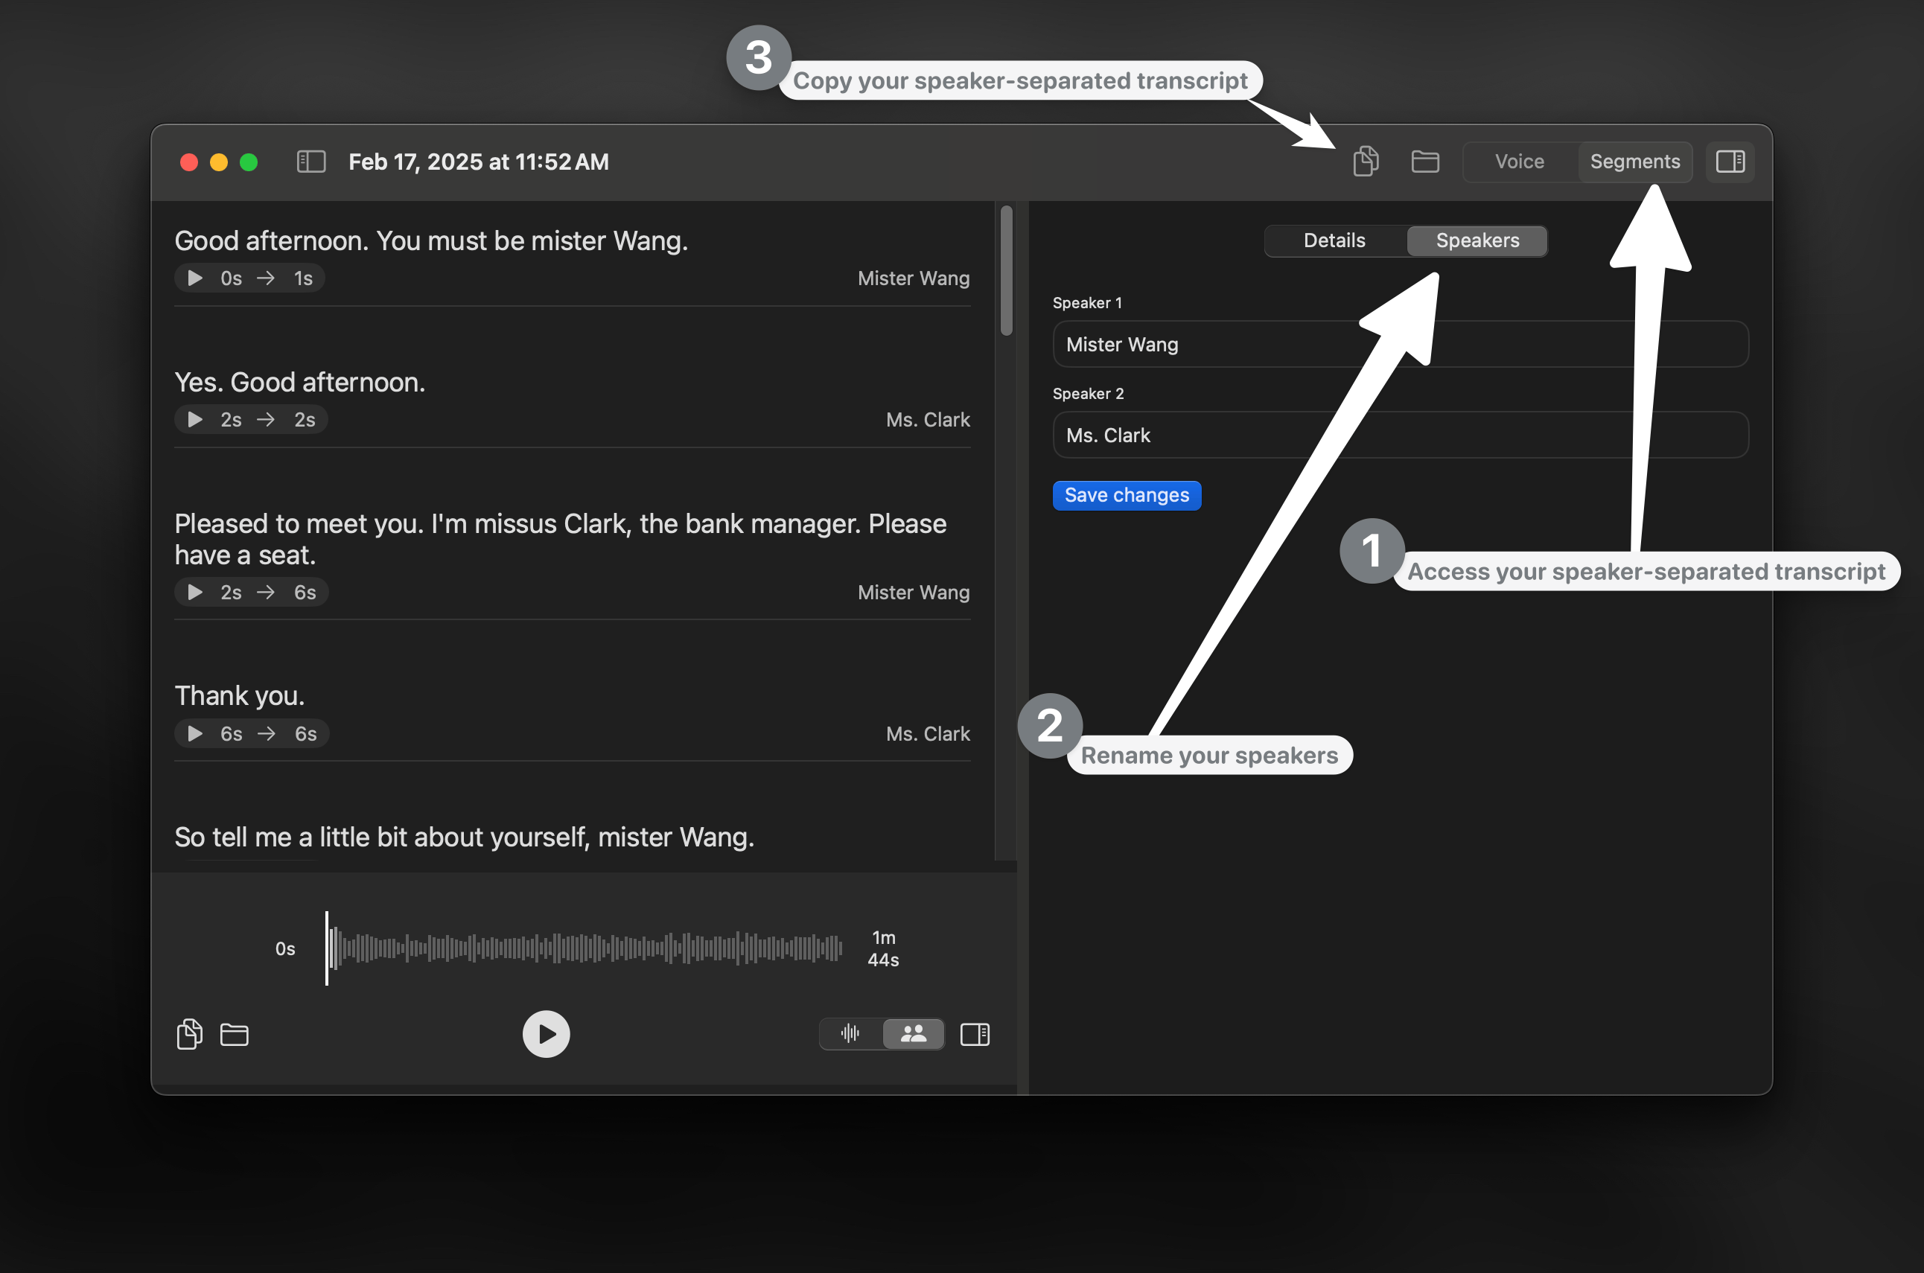Open folder icon in top toolbar

click(1424, 162)
